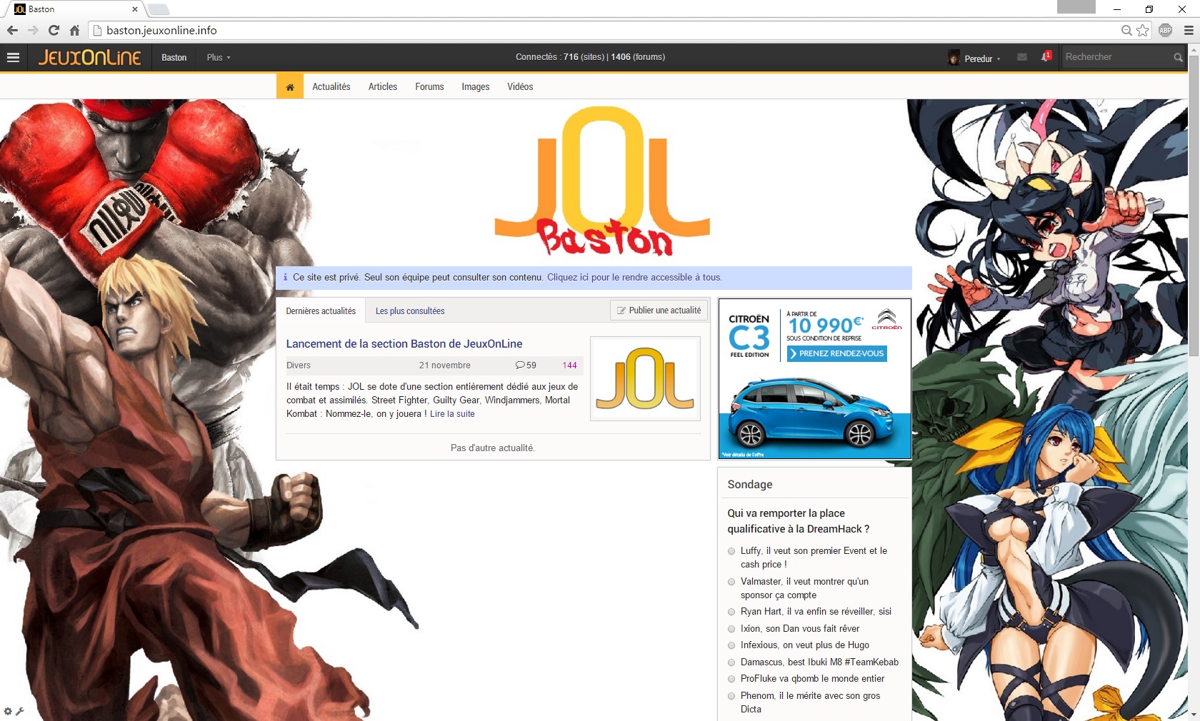Go back with the browser back arrow
The height and width of the screenshot is (721, 1200).
pos(12,30)
